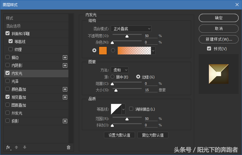Select the gradient radio button
The image size is (242, 155).
pyautogui.click(x=113, y=50)
